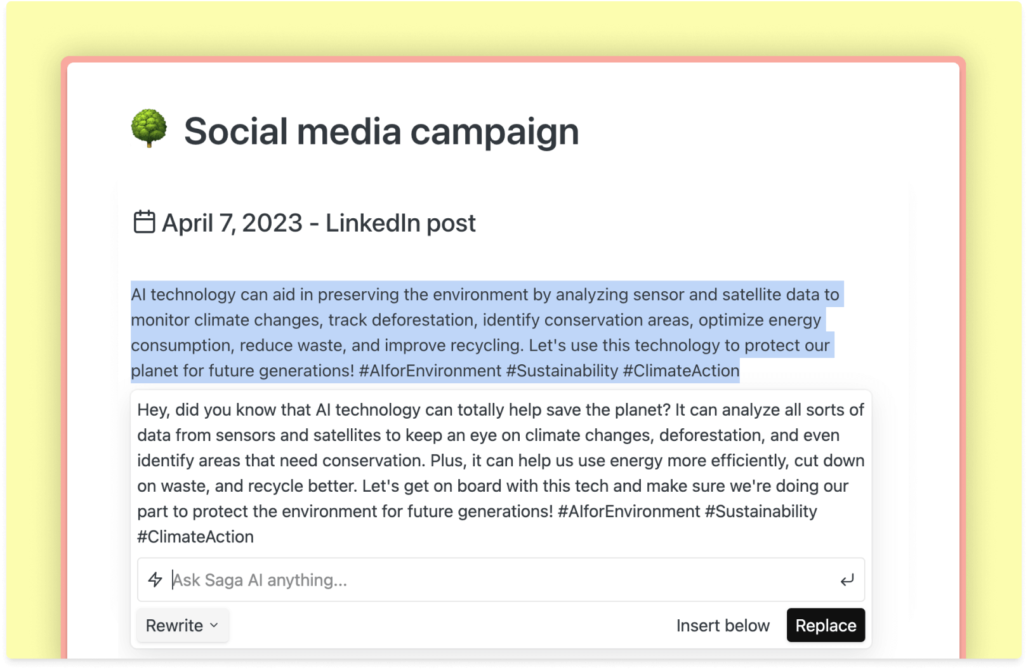Click the Social media campaign page title
This screenshot has width=1028, height=670.
pyautogui.click(x=381, y=131)
